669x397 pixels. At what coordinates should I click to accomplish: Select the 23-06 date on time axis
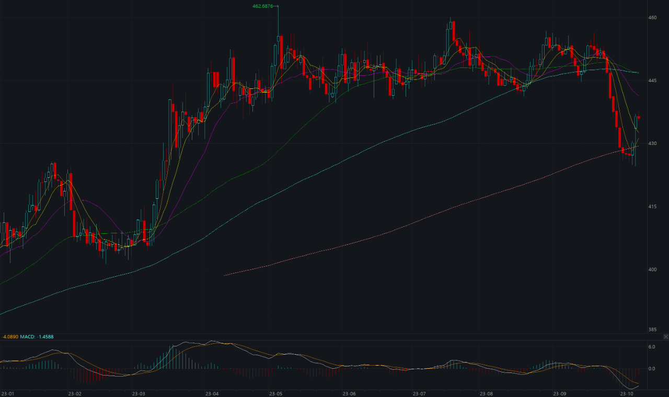pyautogui.click(x=349, y=393)
